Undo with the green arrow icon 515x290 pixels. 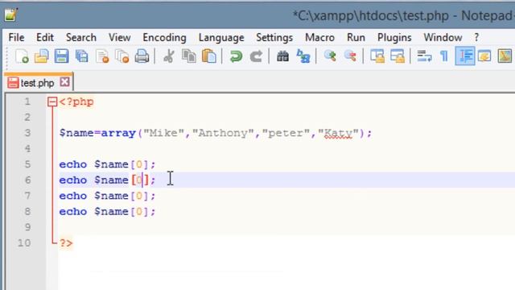[236, 56]
